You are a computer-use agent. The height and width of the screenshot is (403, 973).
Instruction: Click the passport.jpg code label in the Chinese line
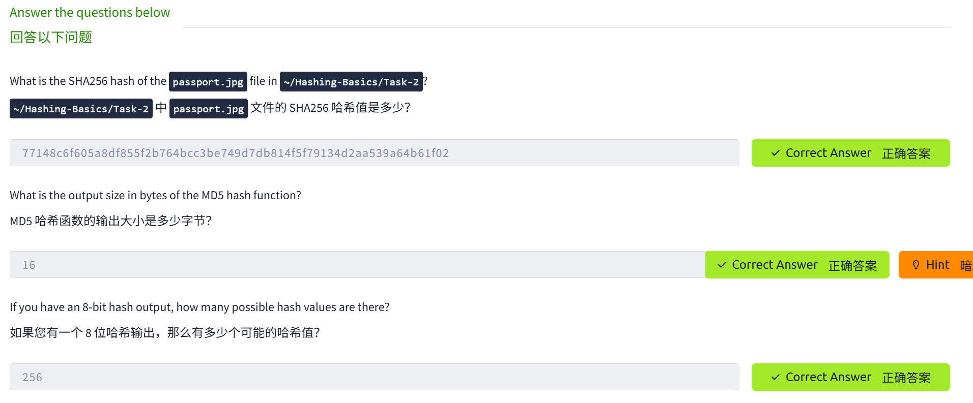208,109
